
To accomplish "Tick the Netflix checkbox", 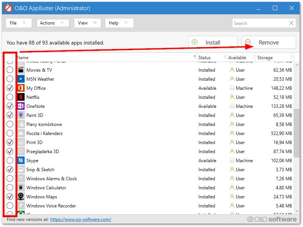I will click(10, 97).
